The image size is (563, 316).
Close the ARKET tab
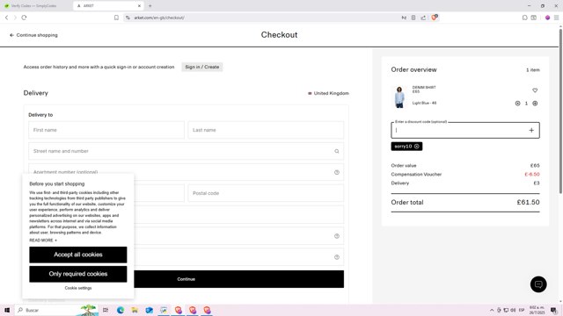pyautogui.click(x=139, y=6)
